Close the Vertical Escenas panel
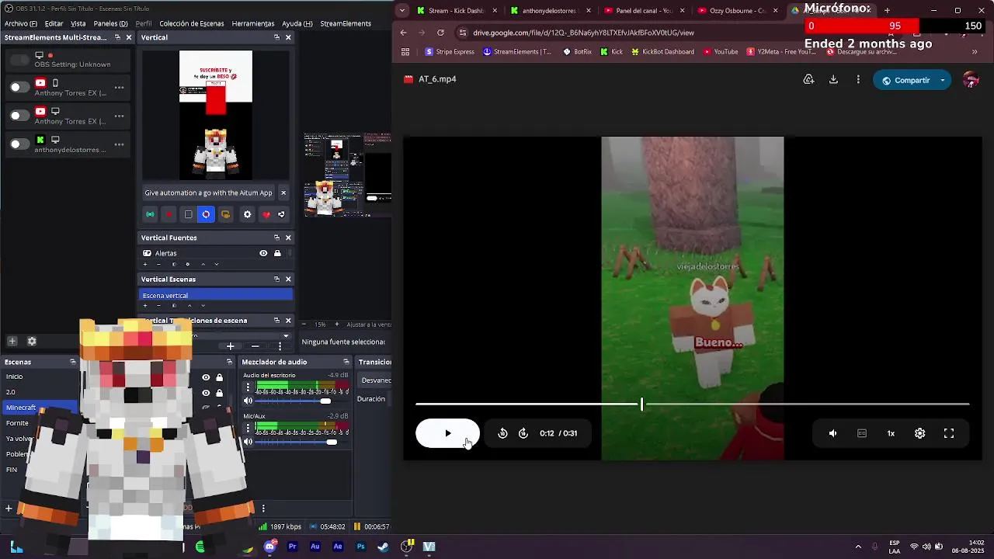This screenshot has width=994, height=559. (x=288, y=279)
